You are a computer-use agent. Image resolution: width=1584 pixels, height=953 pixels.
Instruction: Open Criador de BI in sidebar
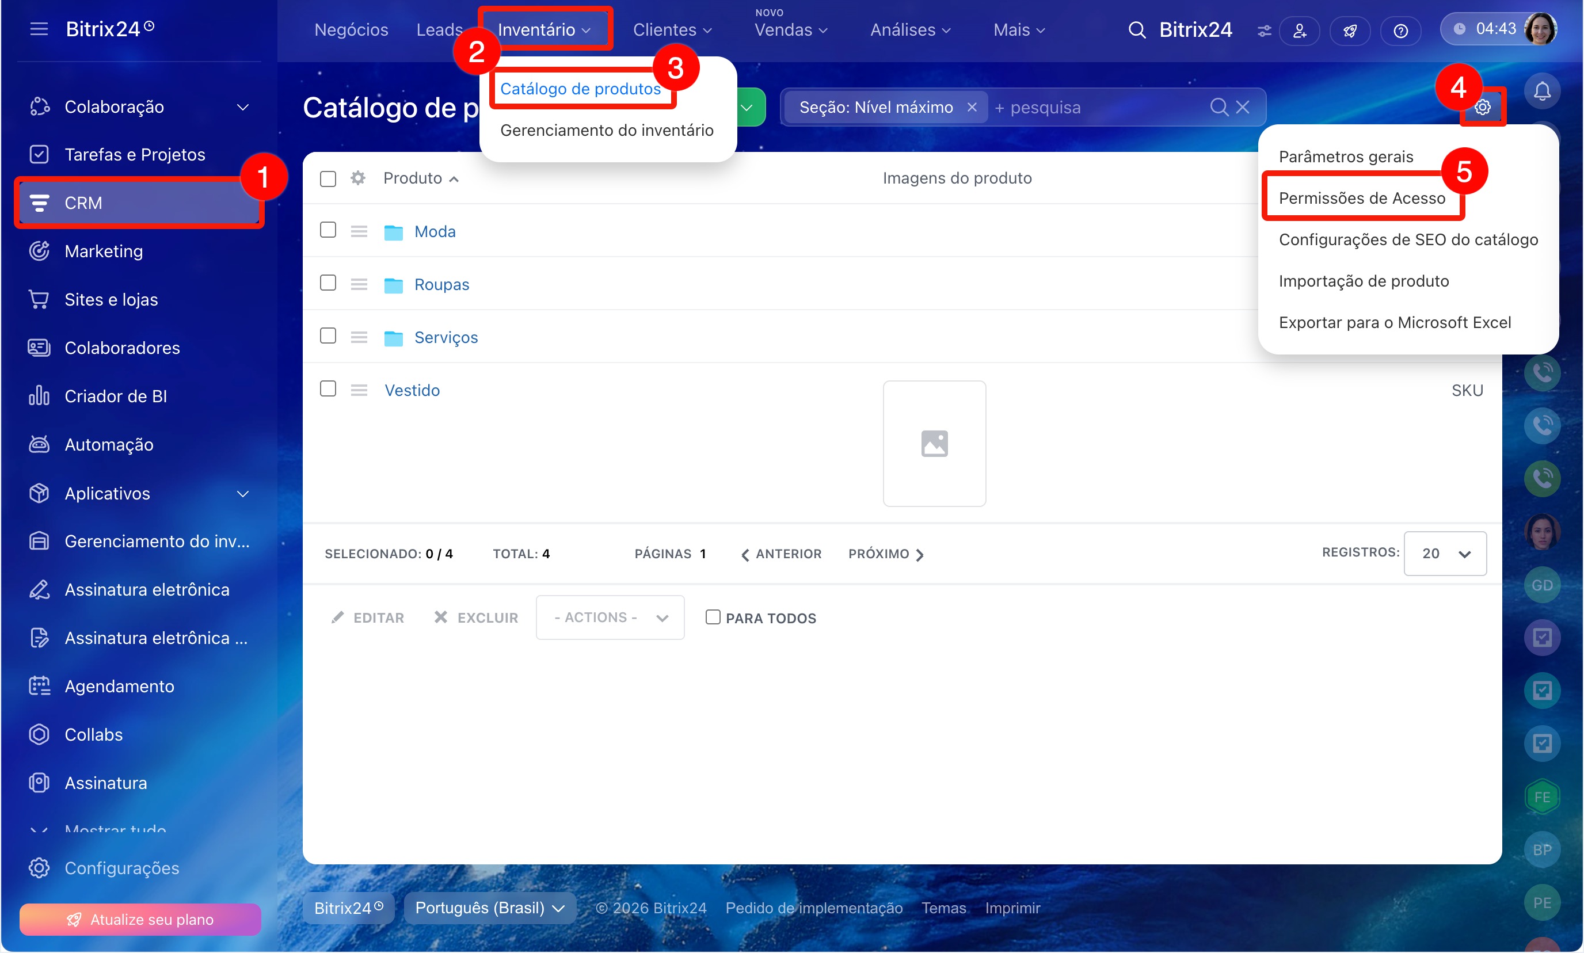(x=116, y=397)
